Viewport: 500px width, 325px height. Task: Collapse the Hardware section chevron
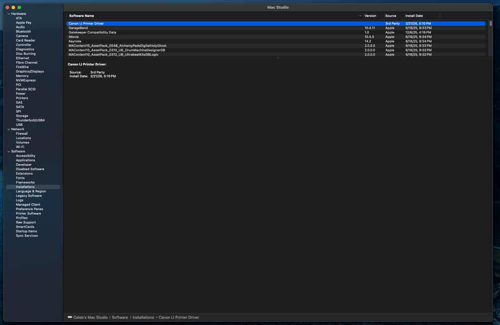[9, 14]
